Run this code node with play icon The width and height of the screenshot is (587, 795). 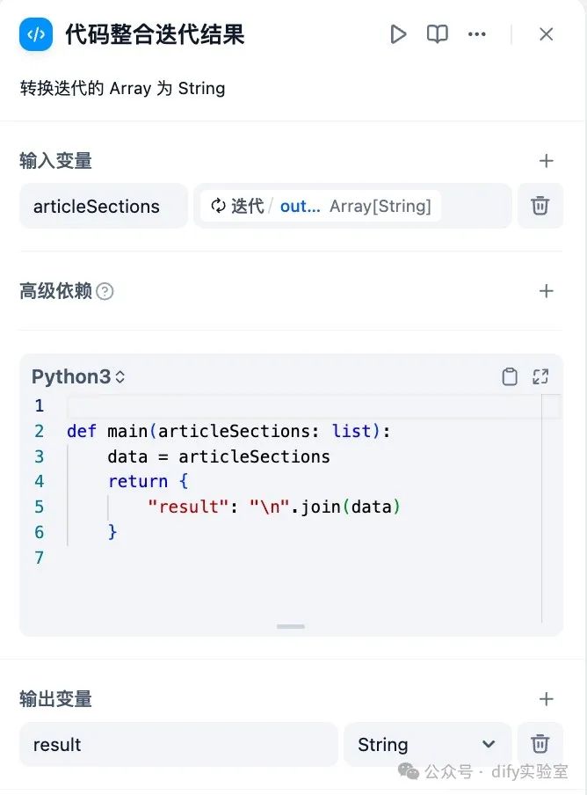point(398,34)
